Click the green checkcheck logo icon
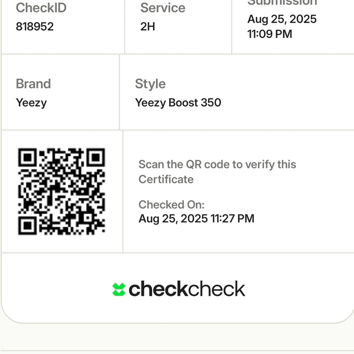The height and width of the screenshot is (354, 354). click(x=119, y=289)
